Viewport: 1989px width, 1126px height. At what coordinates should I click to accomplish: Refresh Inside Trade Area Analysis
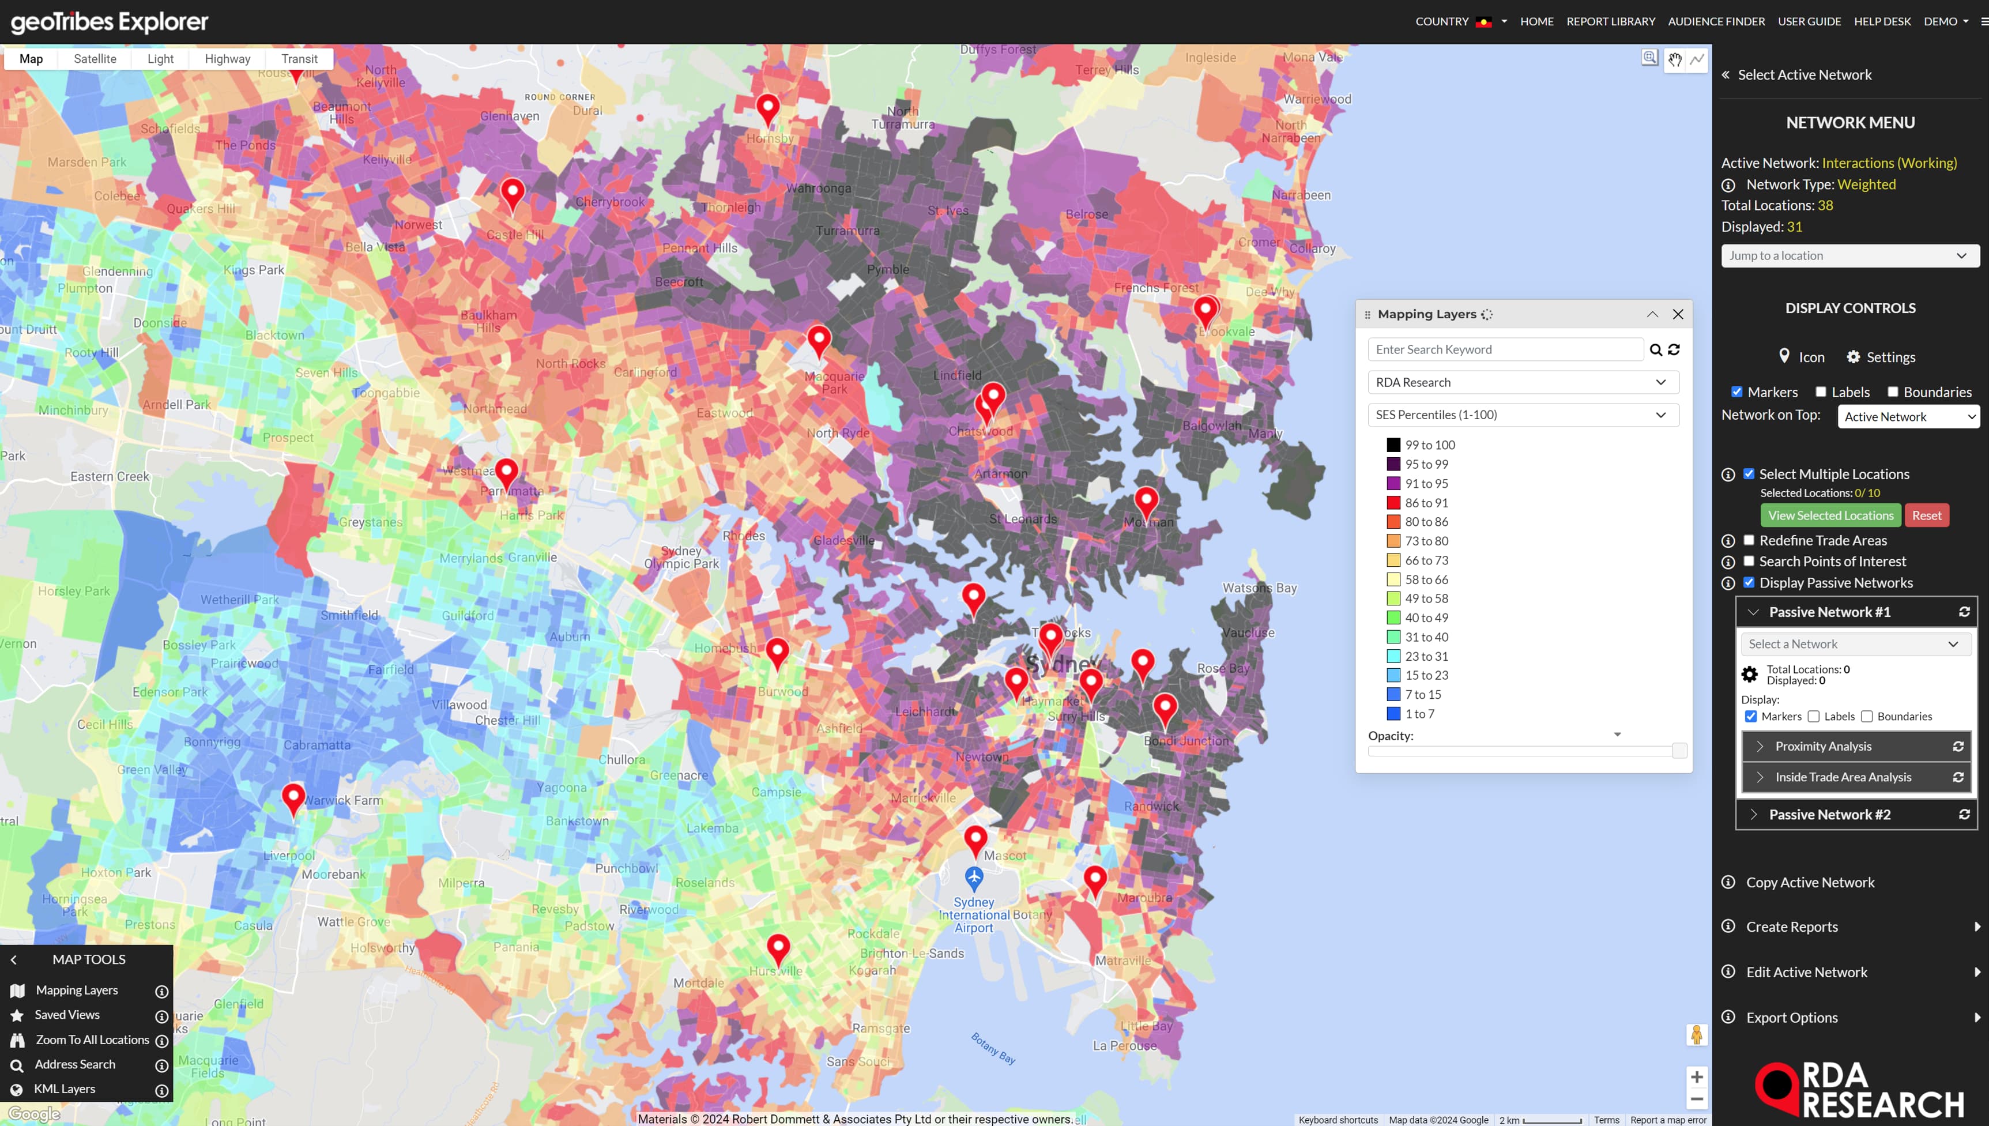coord(1958,777)
